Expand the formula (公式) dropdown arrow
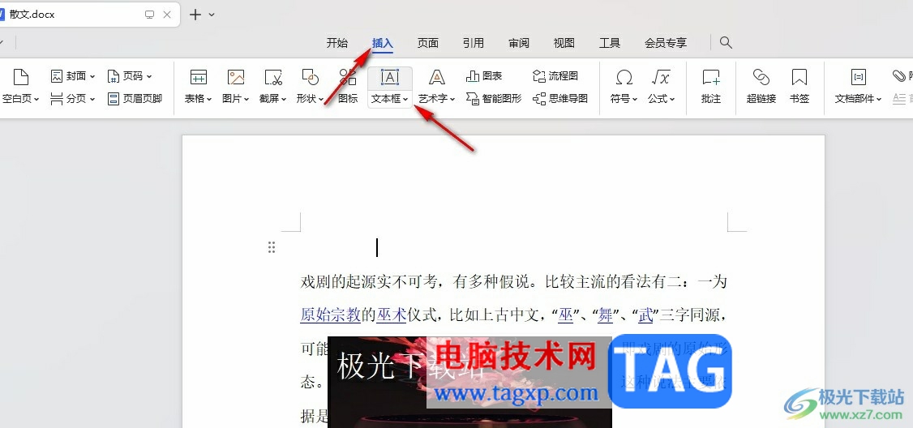The width and height of the screenshot is (913, 428). (672, 100)
